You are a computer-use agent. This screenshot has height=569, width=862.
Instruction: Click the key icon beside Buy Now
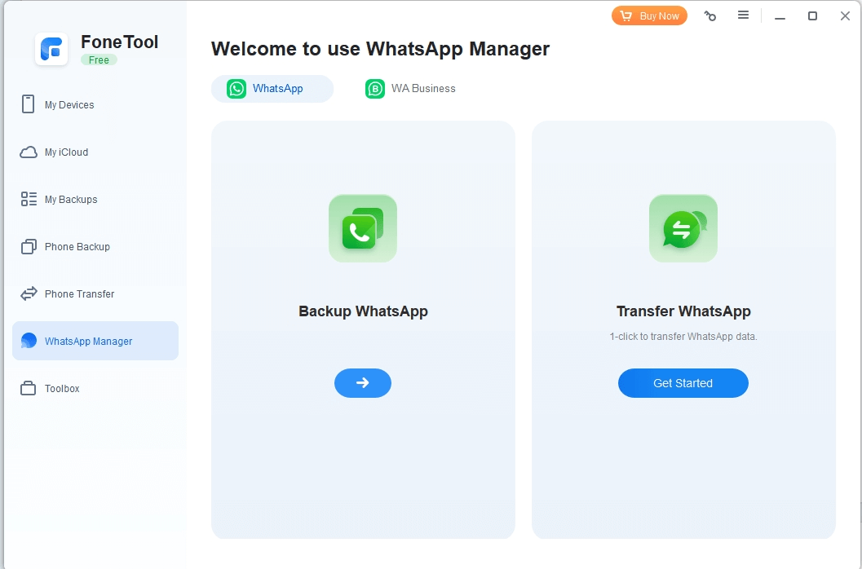tap(710, 16)
